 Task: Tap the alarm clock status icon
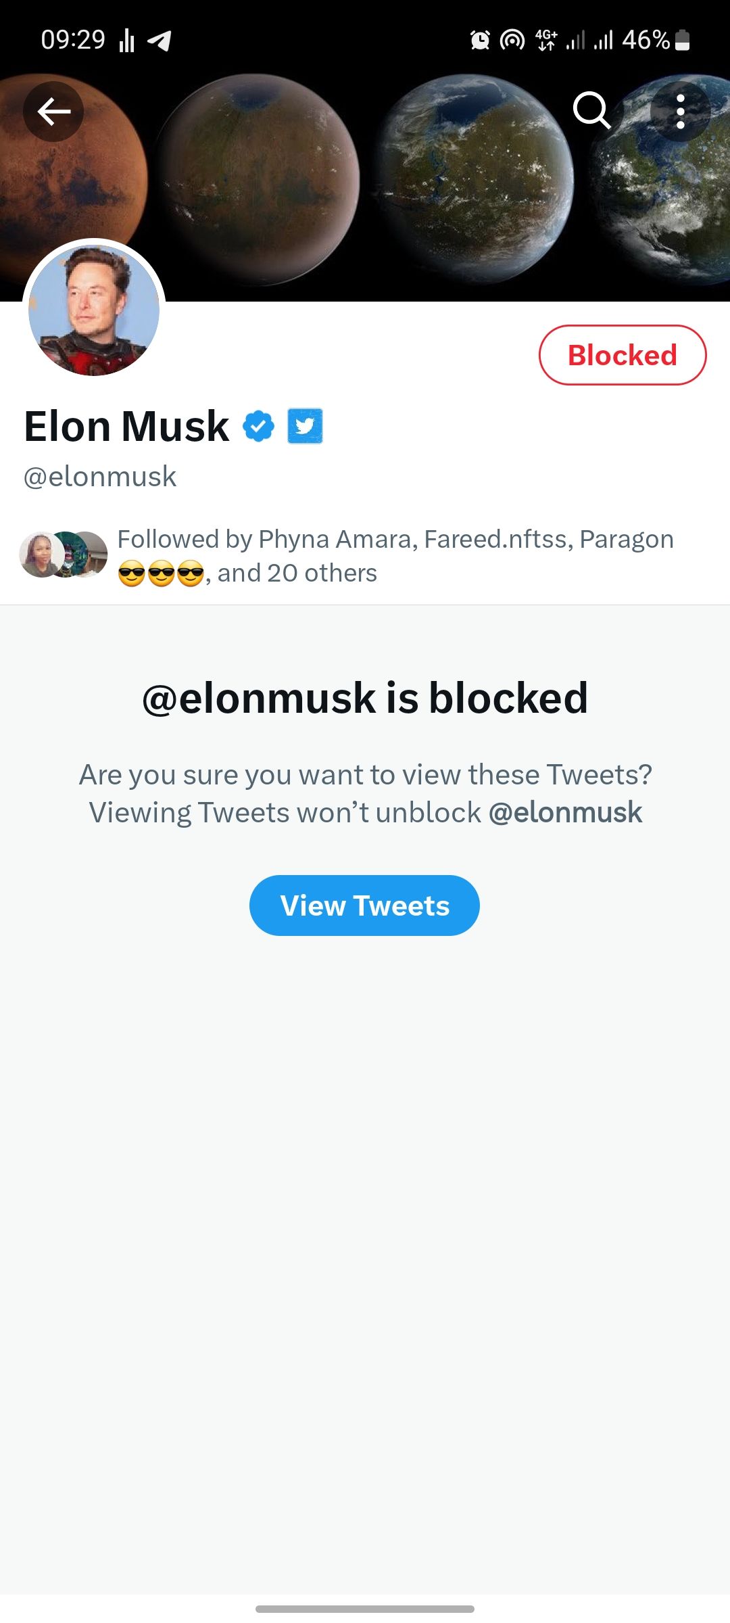(480, 41)
